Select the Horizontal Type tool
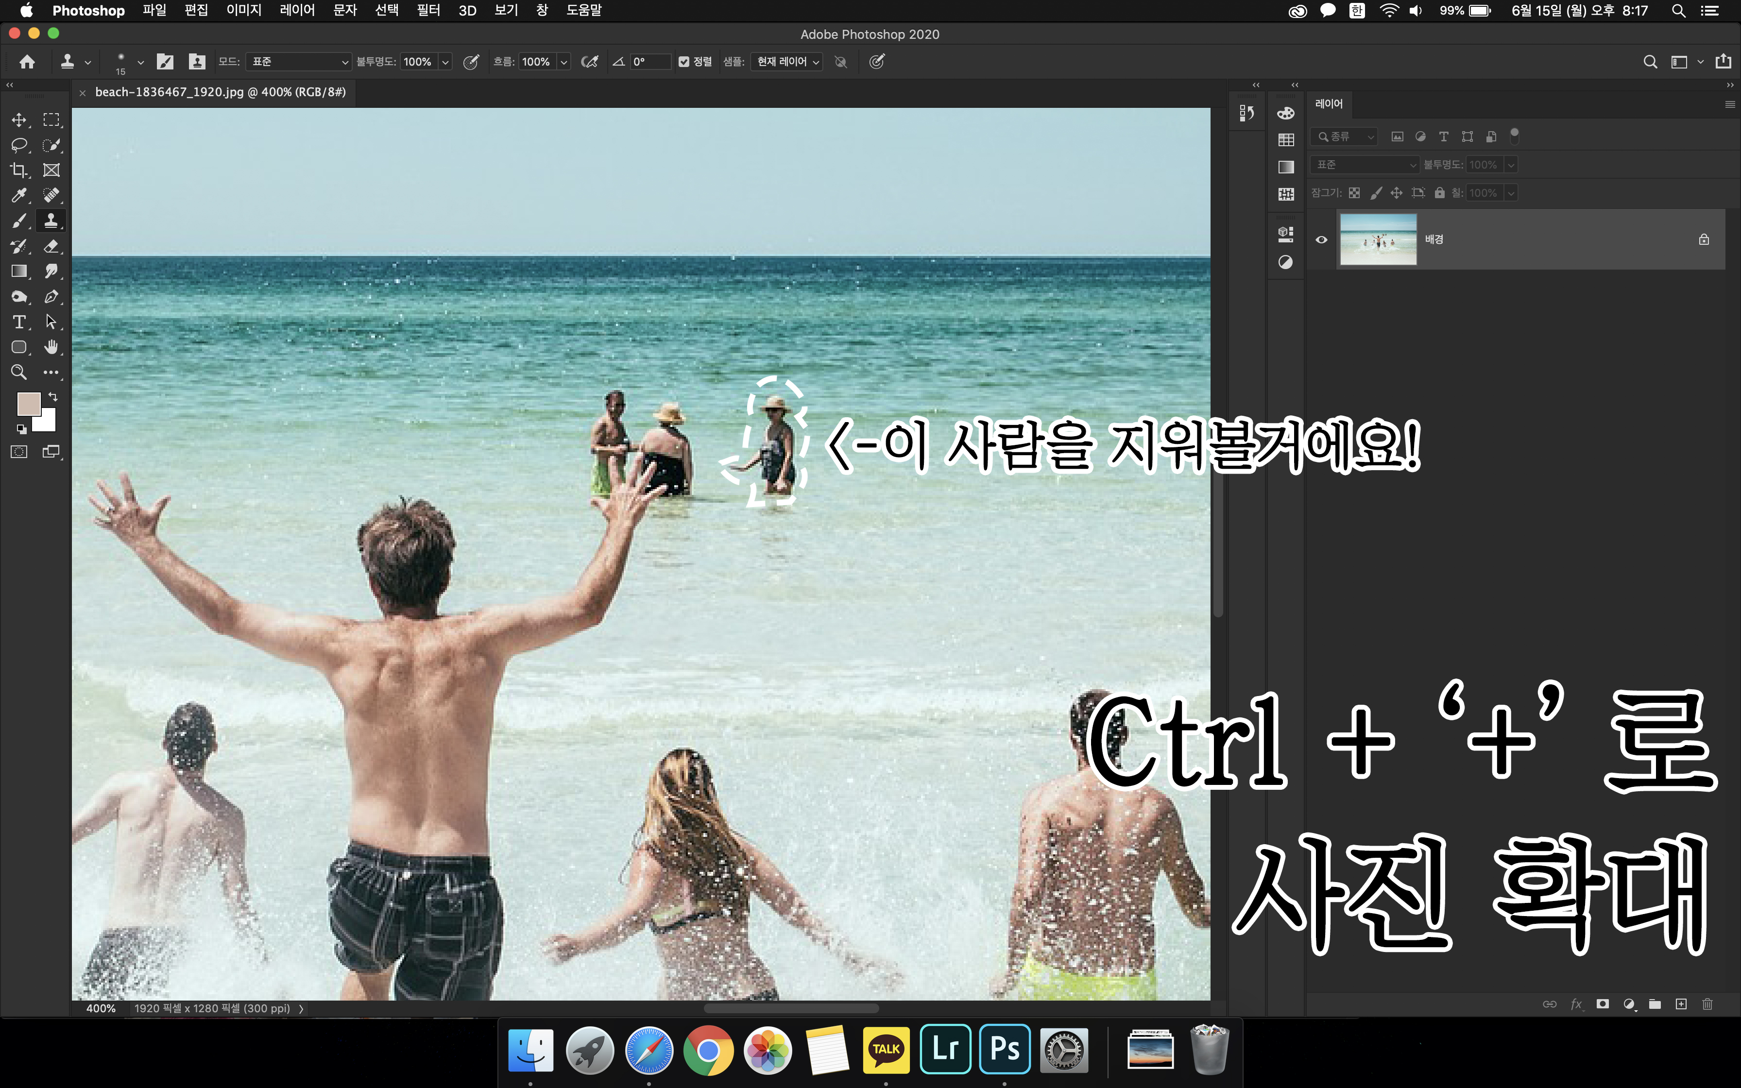This screenshot has height=1088, width=1741. 19,322
